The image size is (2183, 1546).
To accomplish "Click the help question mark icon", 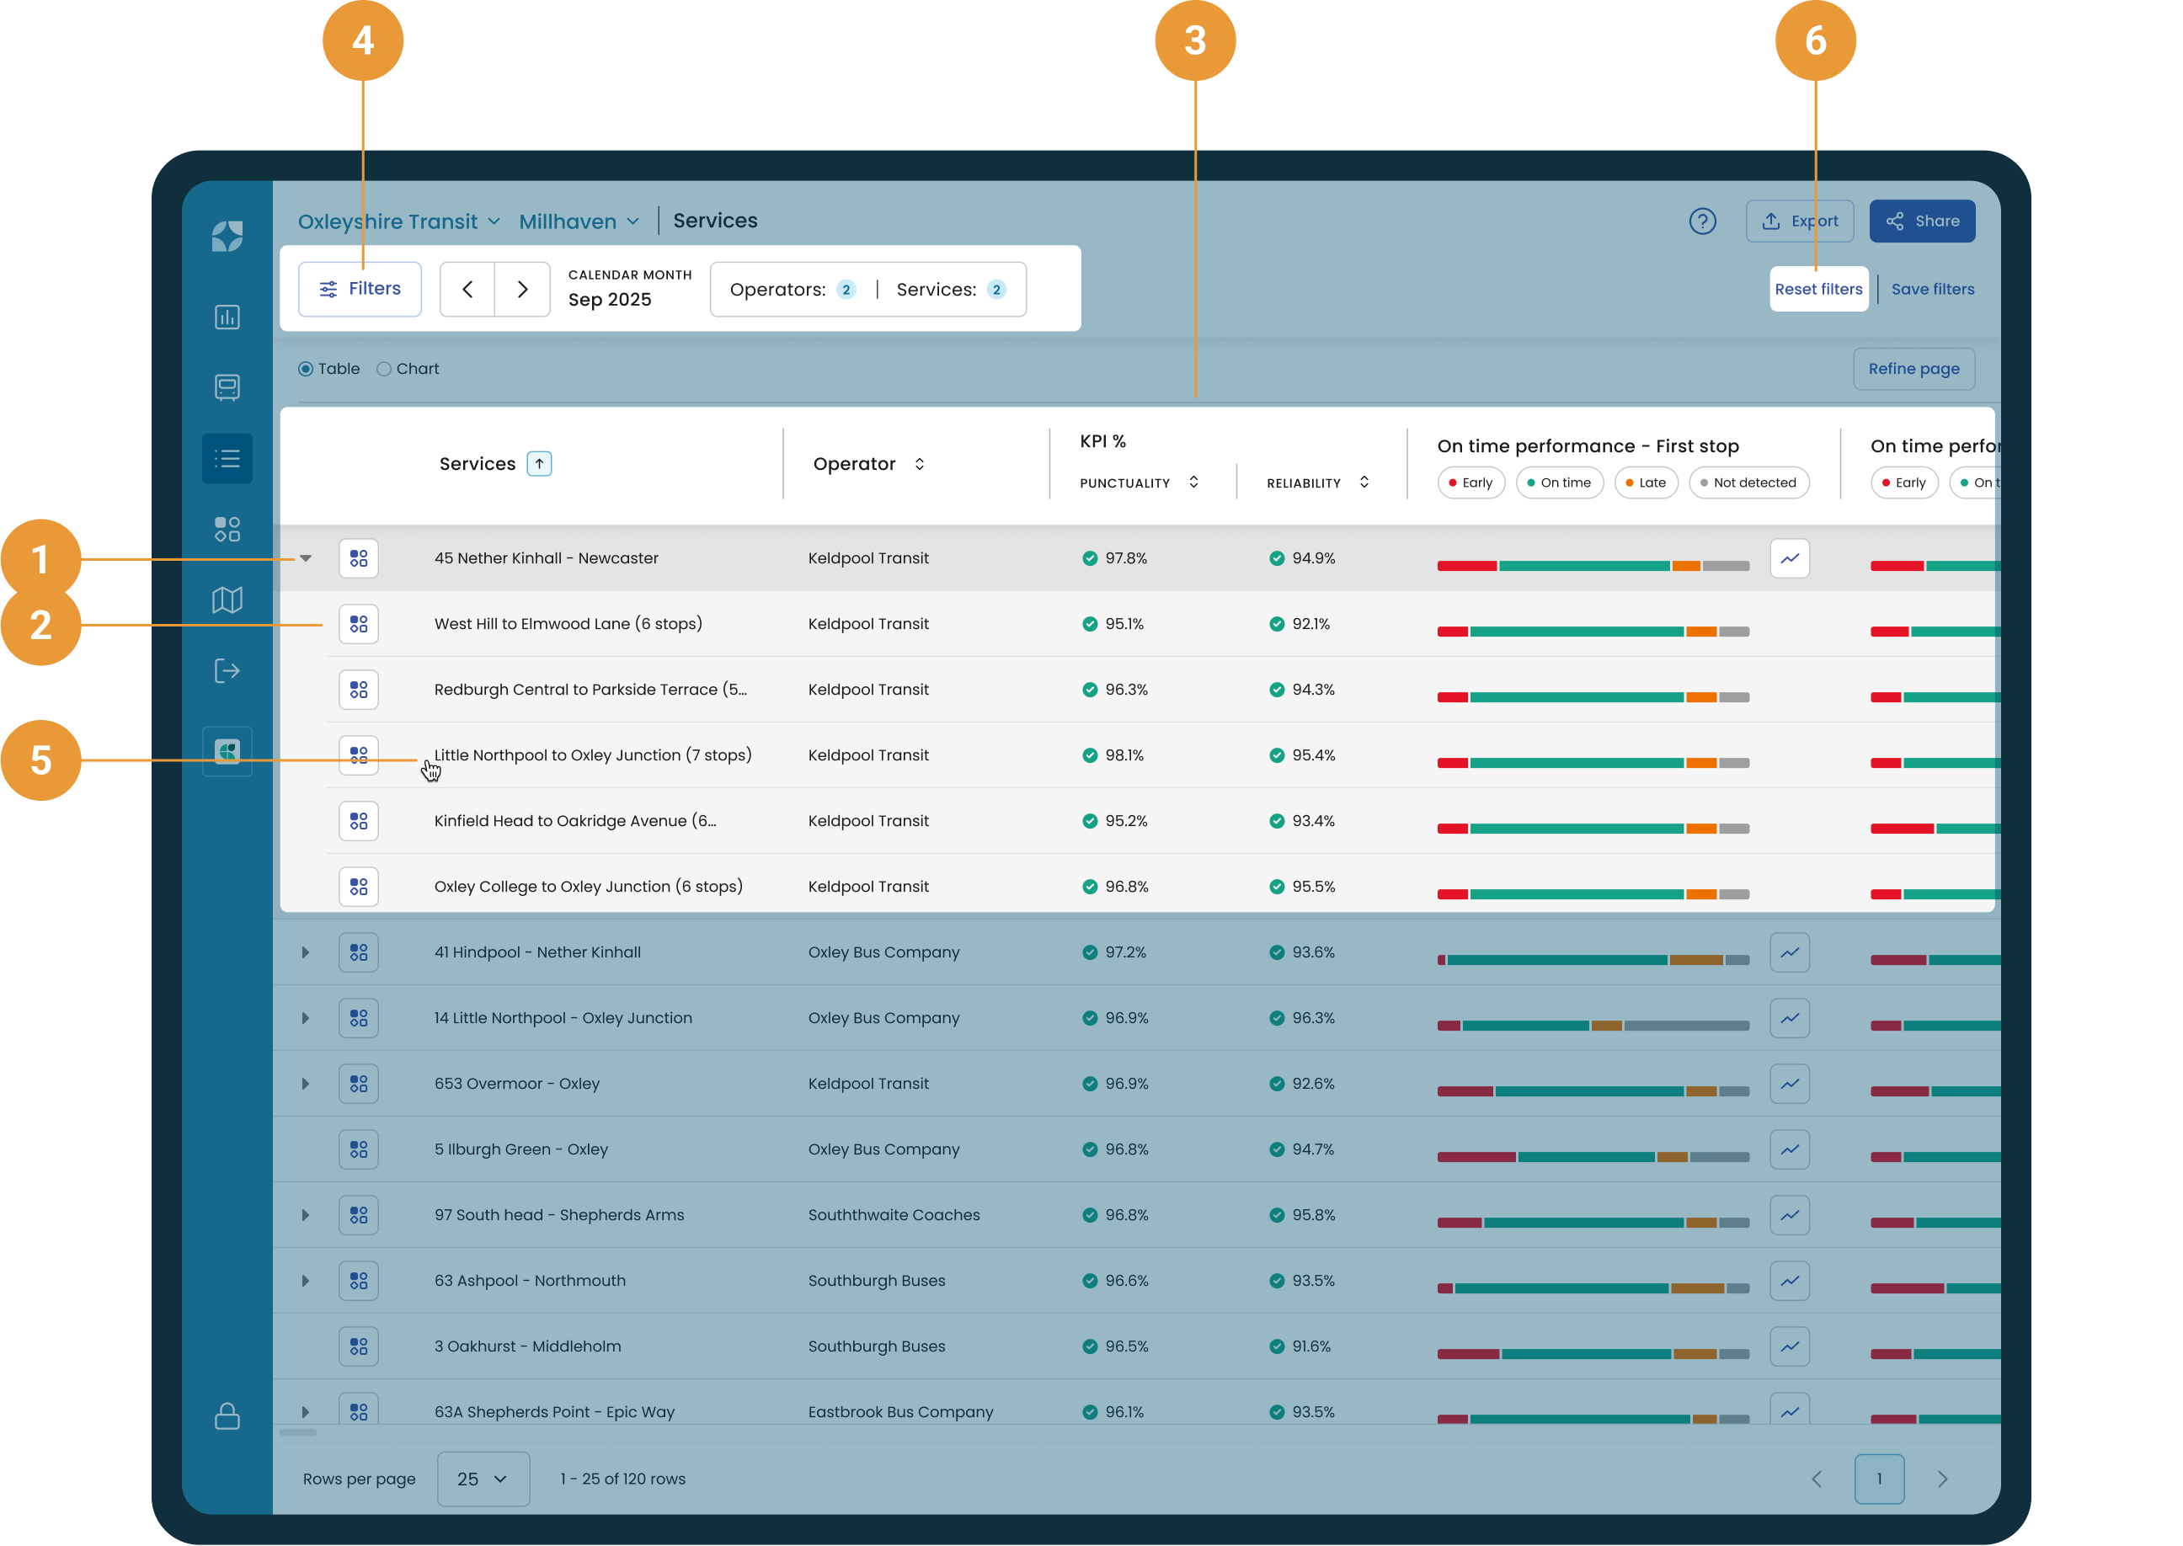I will pos(1702,221).
